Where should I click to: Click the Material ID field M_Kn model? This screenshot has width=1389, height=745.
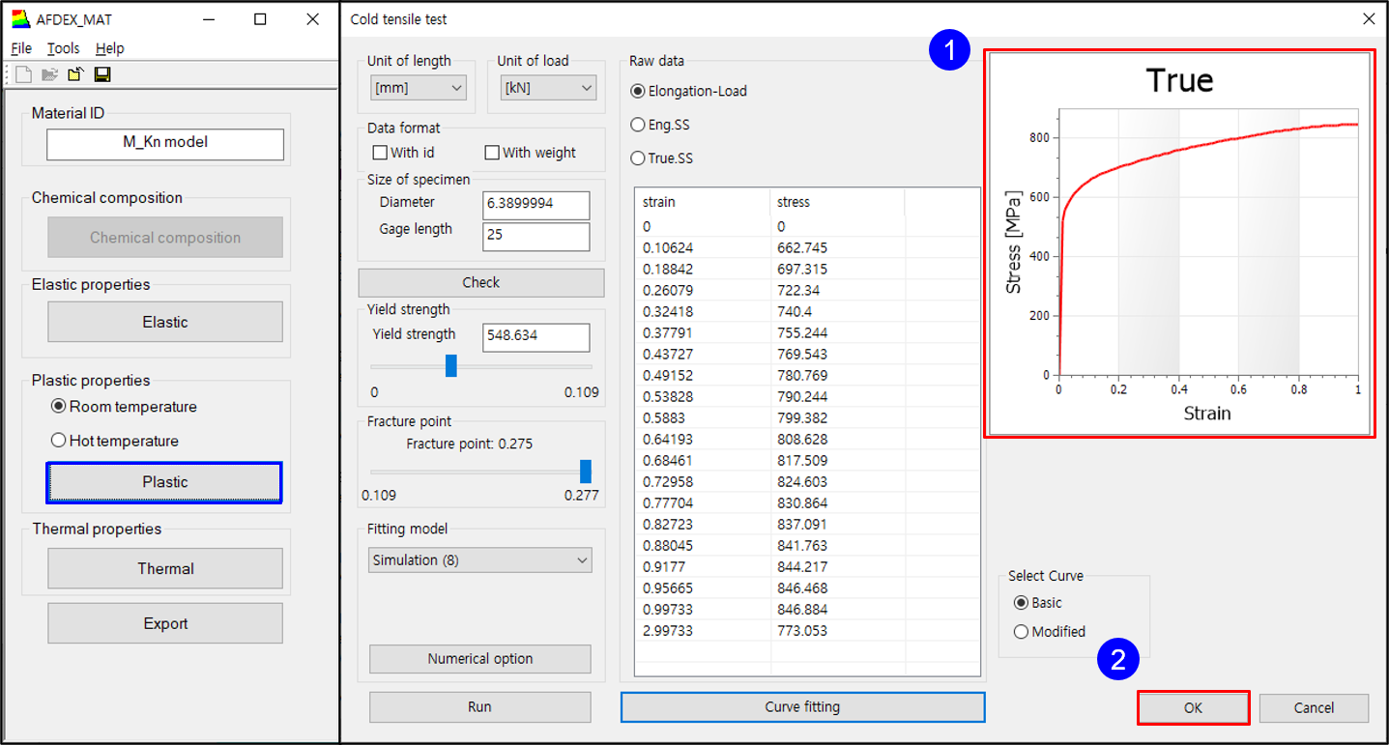click(165, 143)
